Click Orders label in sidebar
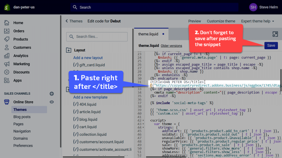The width and height of the screenshot is (282, 158). click(19, 31)
